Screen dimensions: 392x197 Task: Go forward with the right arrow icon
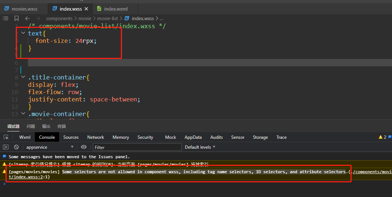(x=38, y=18)
